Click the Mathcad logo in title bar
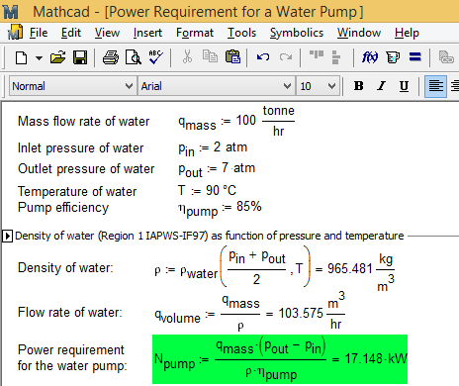This screenshot has height=386, width=459. click(11, 12)
